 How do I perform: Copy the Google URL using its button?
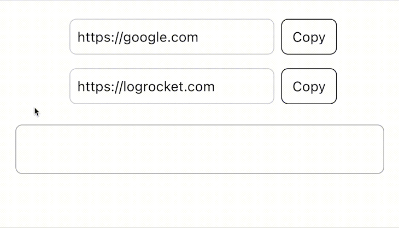tap(309, 37)
